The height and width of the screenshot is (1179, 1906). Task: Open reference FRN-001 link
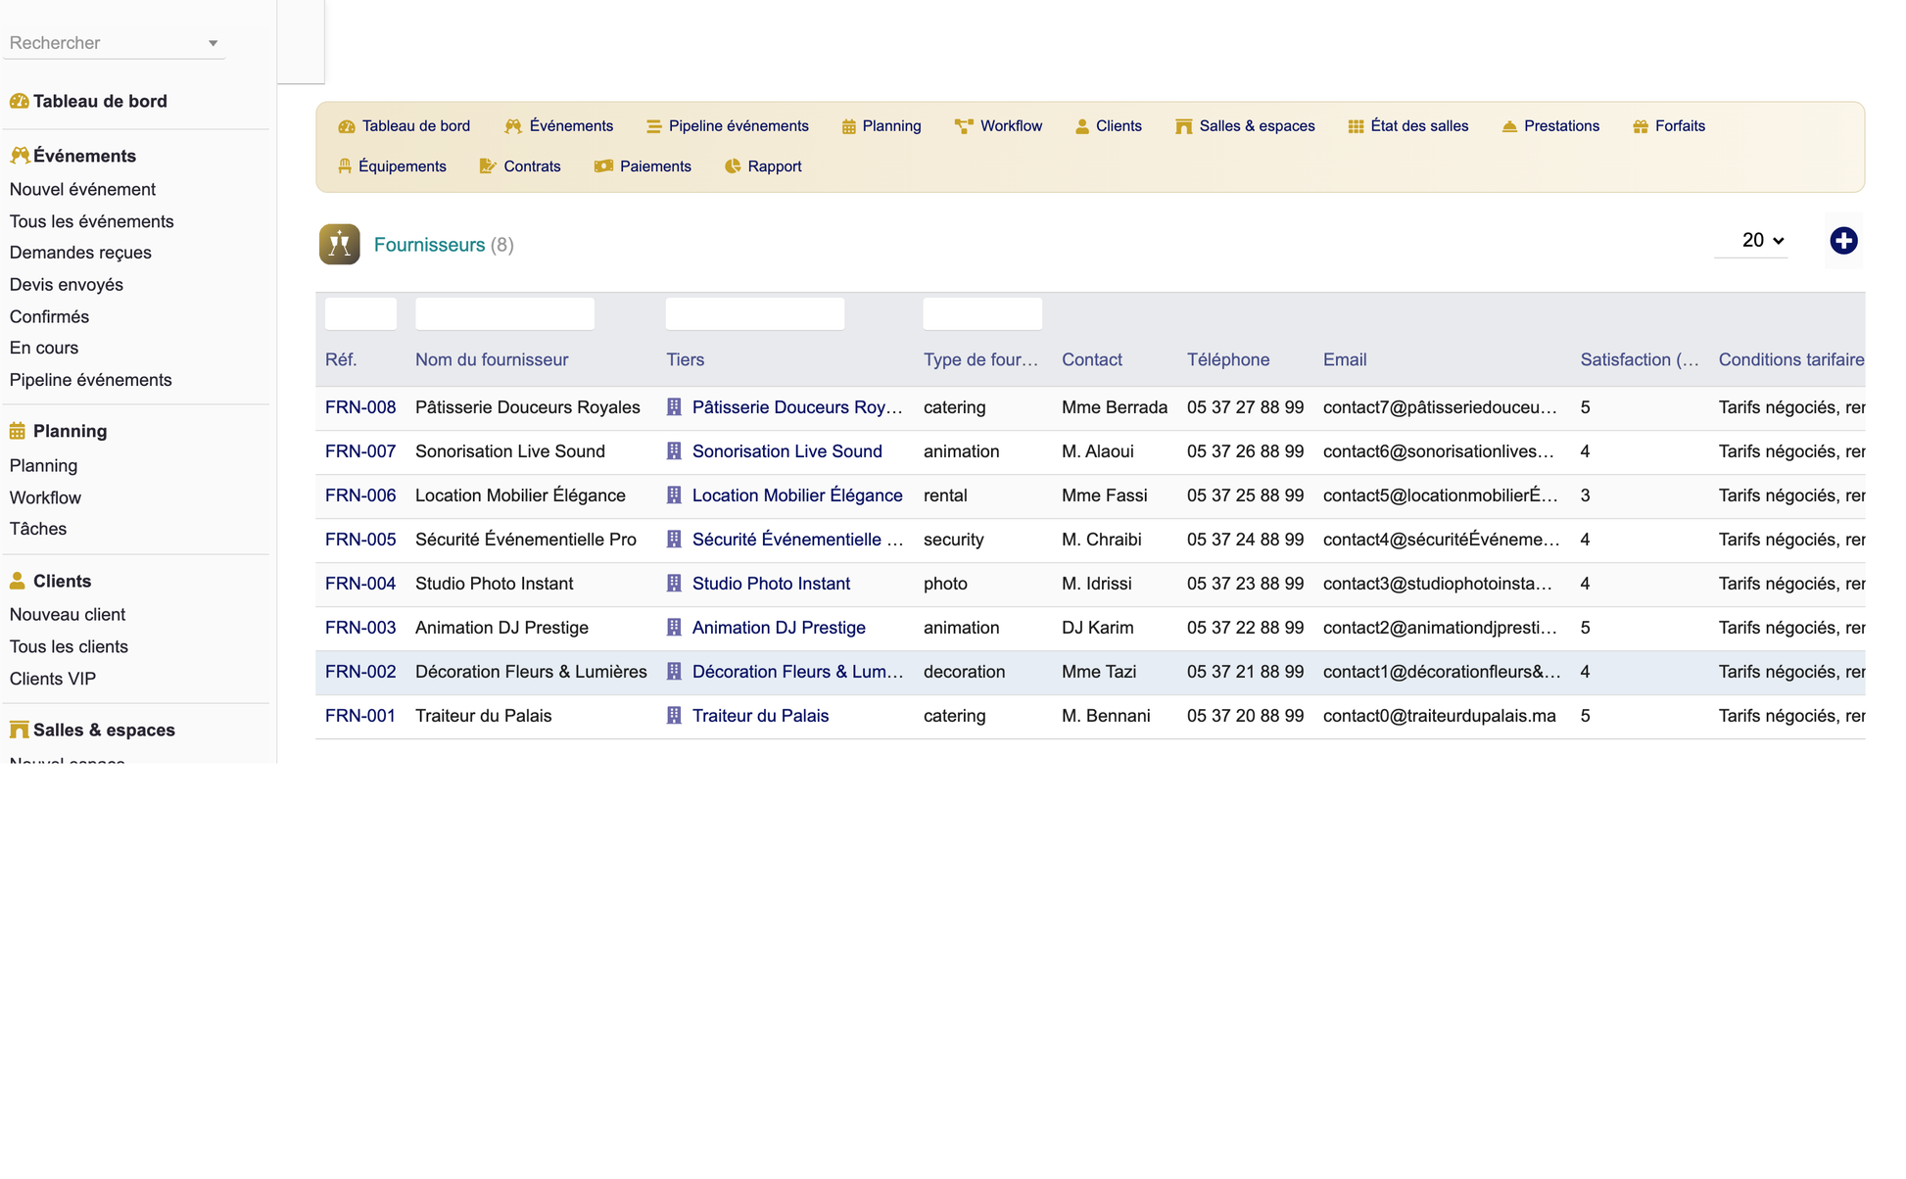(360, 716)
